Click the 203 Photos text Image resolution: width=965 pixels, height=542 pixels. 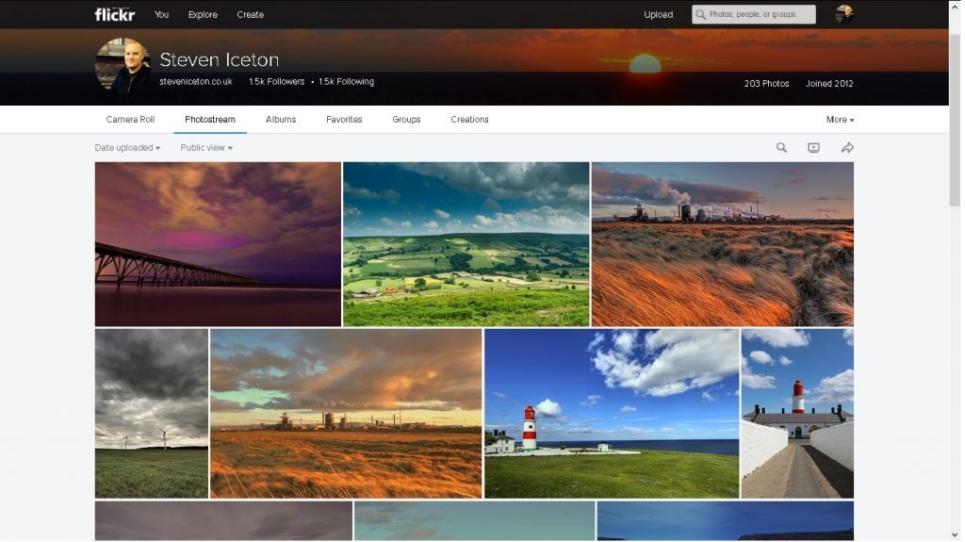(x=766, y=83)
